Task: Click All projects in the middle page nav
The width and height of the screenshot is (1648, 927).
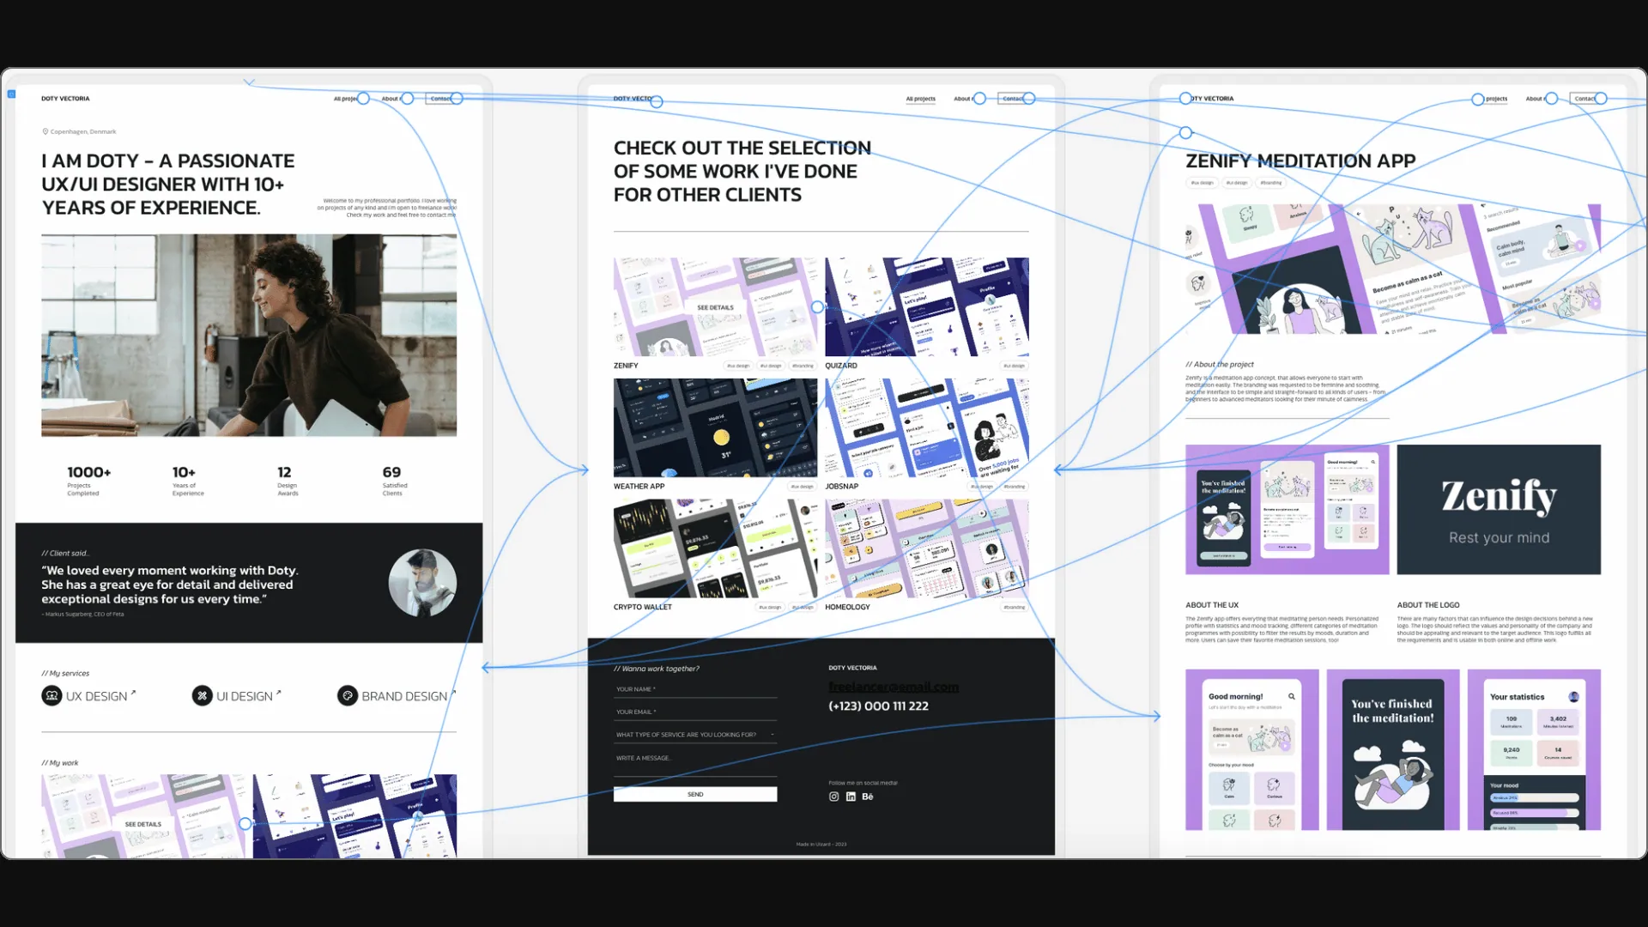Action: coord(920,99)
